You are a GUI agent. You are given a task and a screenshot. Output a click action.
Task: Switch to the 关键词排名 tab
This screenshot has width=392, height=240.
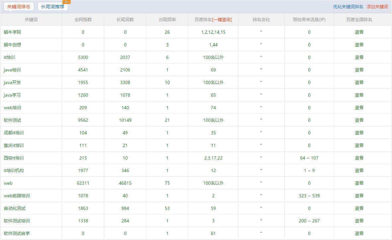(x=19, y=7)
